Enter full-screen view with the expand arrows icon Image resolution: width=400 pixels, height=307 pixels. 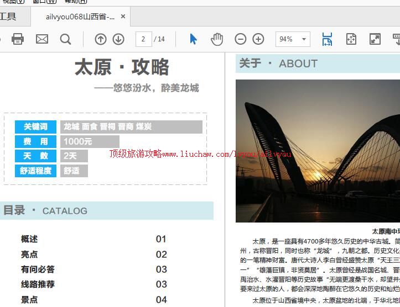375,39
